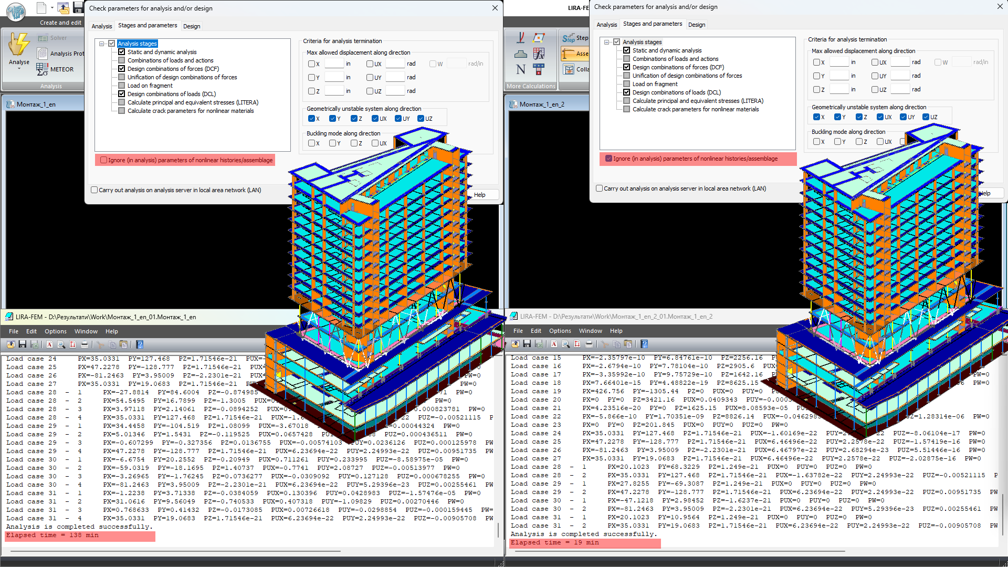Image resolution: width=1008 pixels, height=567 pixels.
Task: Open Analysis Protocol document icon
Action: point(43,53)
